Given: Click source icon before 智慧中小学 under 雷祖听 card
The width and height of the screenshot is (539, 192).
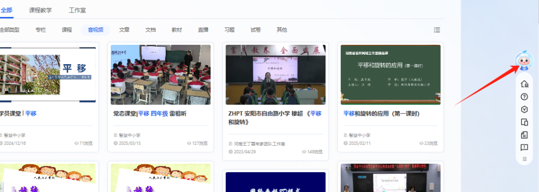Looking at the screenshot, I should (x=115, y=135).
